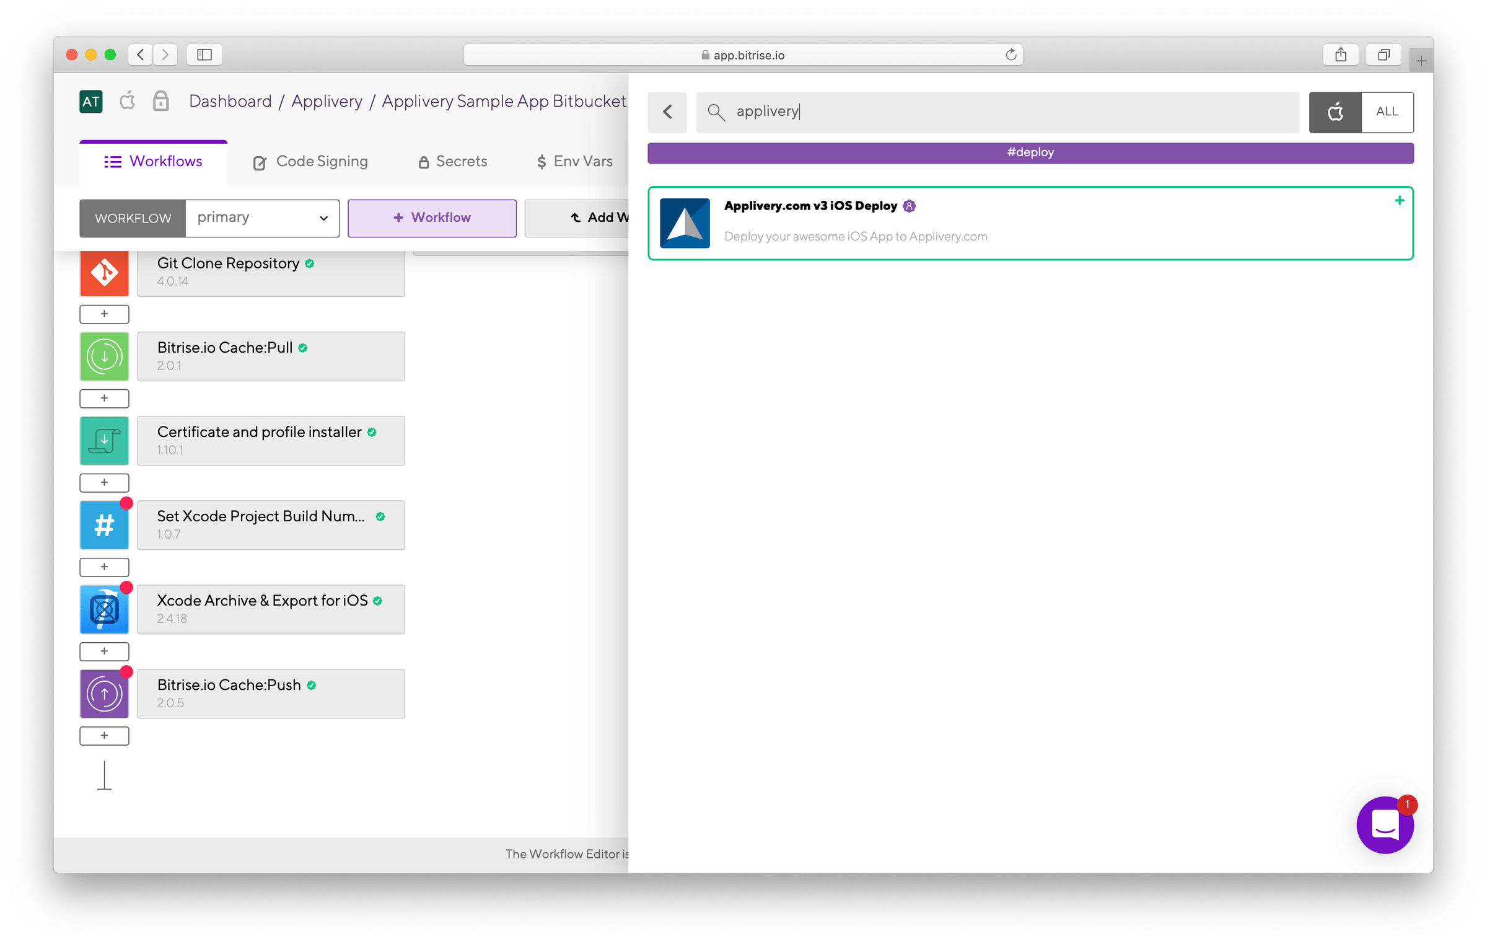Viewport: 1487px width, 944px height.
Task: Toggle the Safari sidebar
Action: (x=204, y=55)
